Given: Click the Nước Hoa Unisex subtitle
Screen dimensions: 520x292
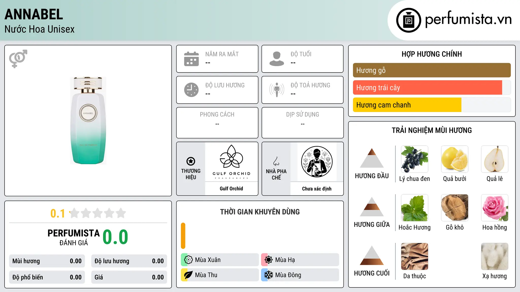Looking at the screenshot, I should tap(40, 29).
